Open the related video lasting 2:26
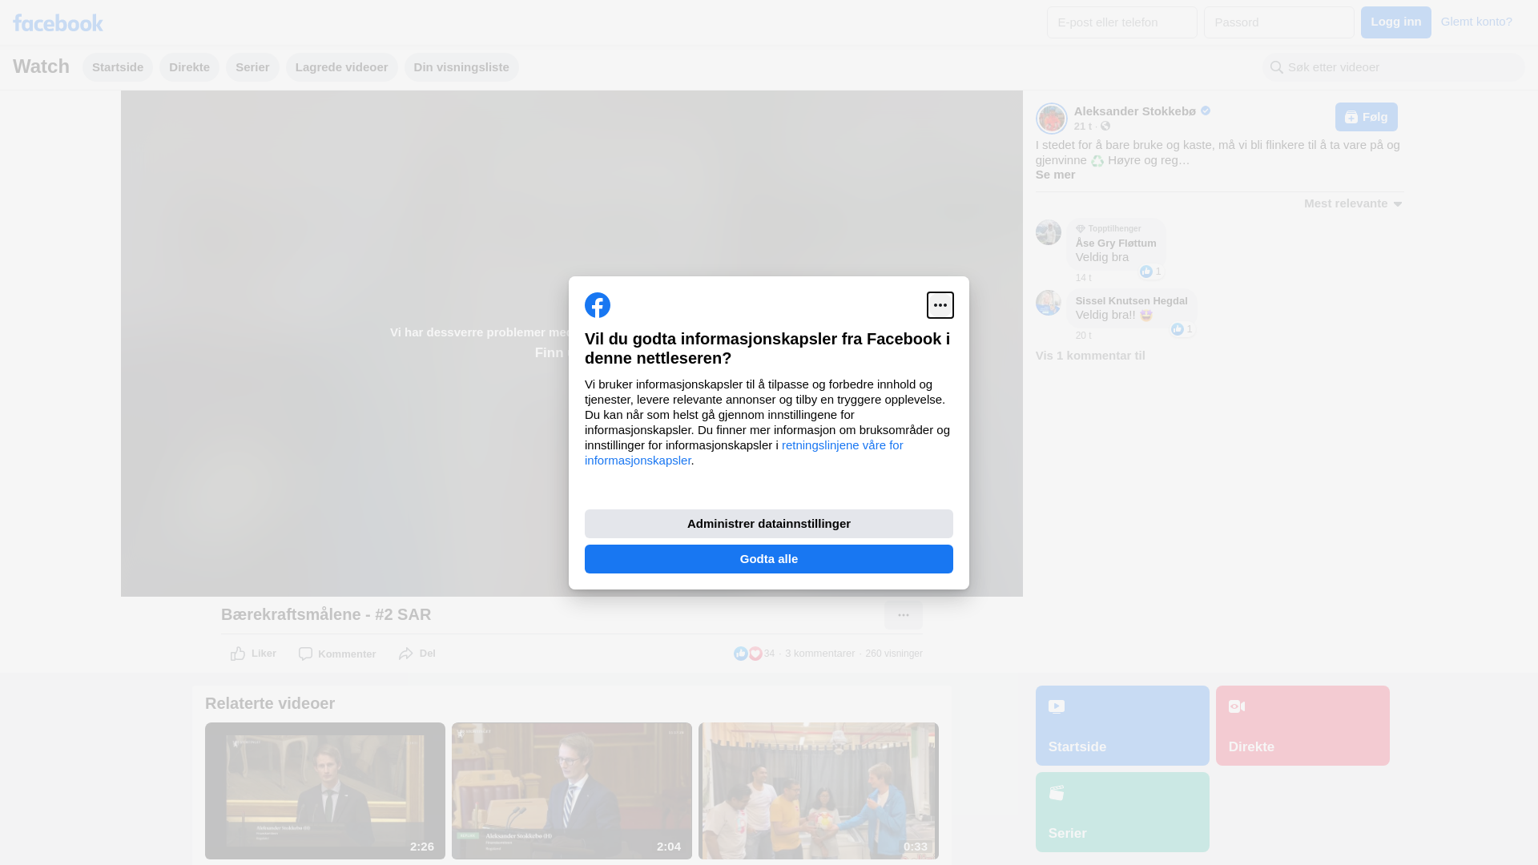 [325, 791]
